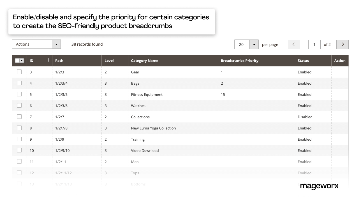This screenshot has height=204, width=361.
Task: Open the Actions dropdown arrow
Action: click(x=56, y=44)
